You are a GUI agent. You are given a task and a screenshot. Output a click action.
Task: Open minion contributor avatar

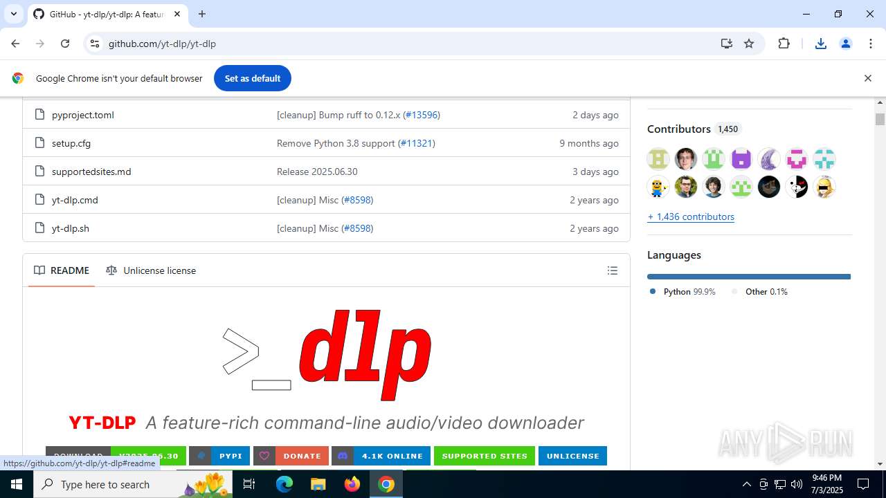[658, 187]
